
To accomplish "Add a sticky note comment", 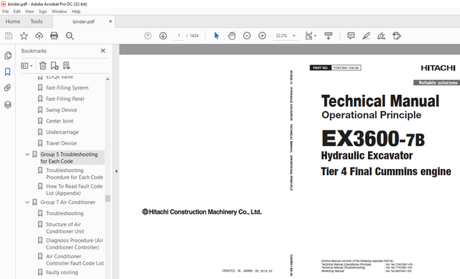I will click(351, 36).
